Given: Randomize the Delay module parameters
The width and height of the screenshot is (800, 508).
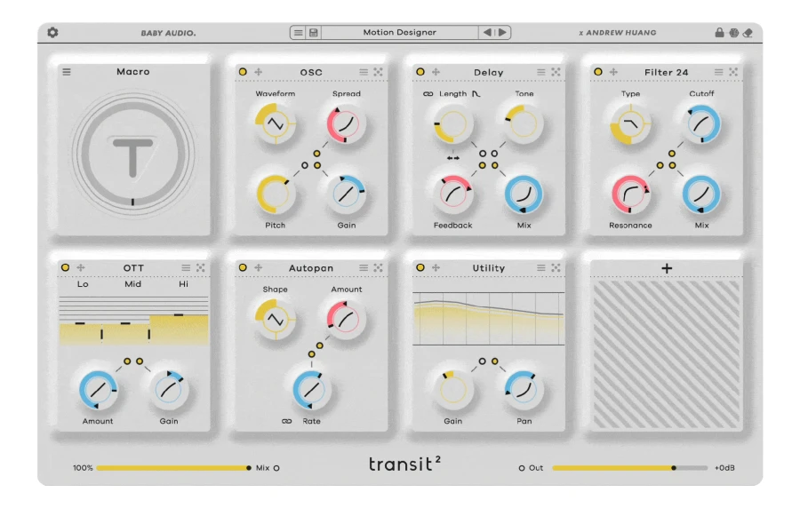Looking at the screenshot, I should pos(556,72).
